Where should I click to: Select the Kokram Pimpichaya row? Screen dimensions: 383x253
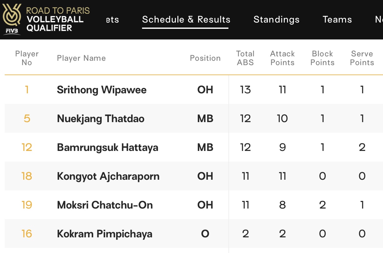[x=194, y=234]
